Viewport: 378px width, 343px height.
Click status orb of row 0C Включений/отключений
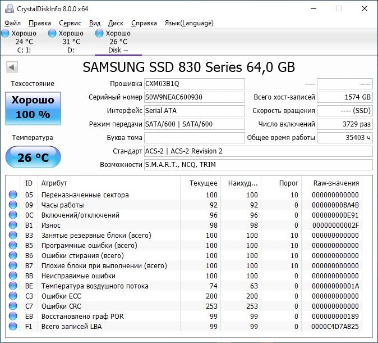point(13,215)
